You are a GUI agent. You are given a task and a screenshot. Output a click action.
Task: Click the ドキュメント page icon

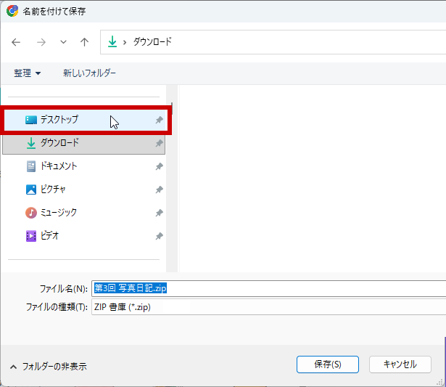(31, 166)
